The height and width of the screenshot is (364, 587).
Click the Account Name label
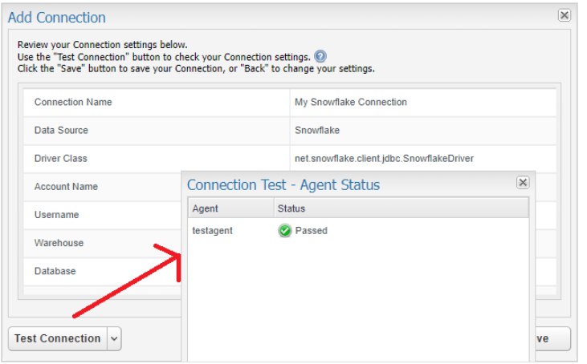66,187
